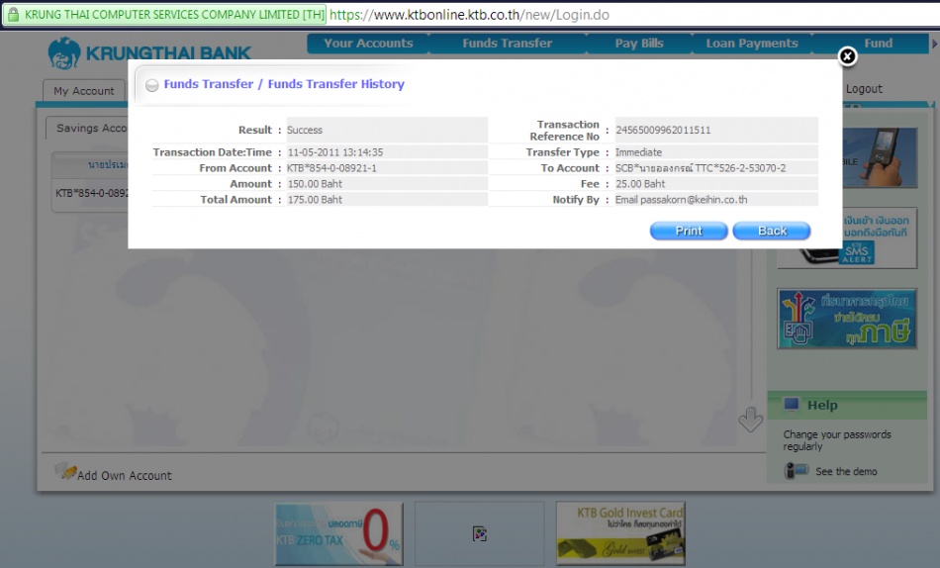Click the Success result value
Image resolution: width=940 pixels, height=568 pixels.
(305, 131)
